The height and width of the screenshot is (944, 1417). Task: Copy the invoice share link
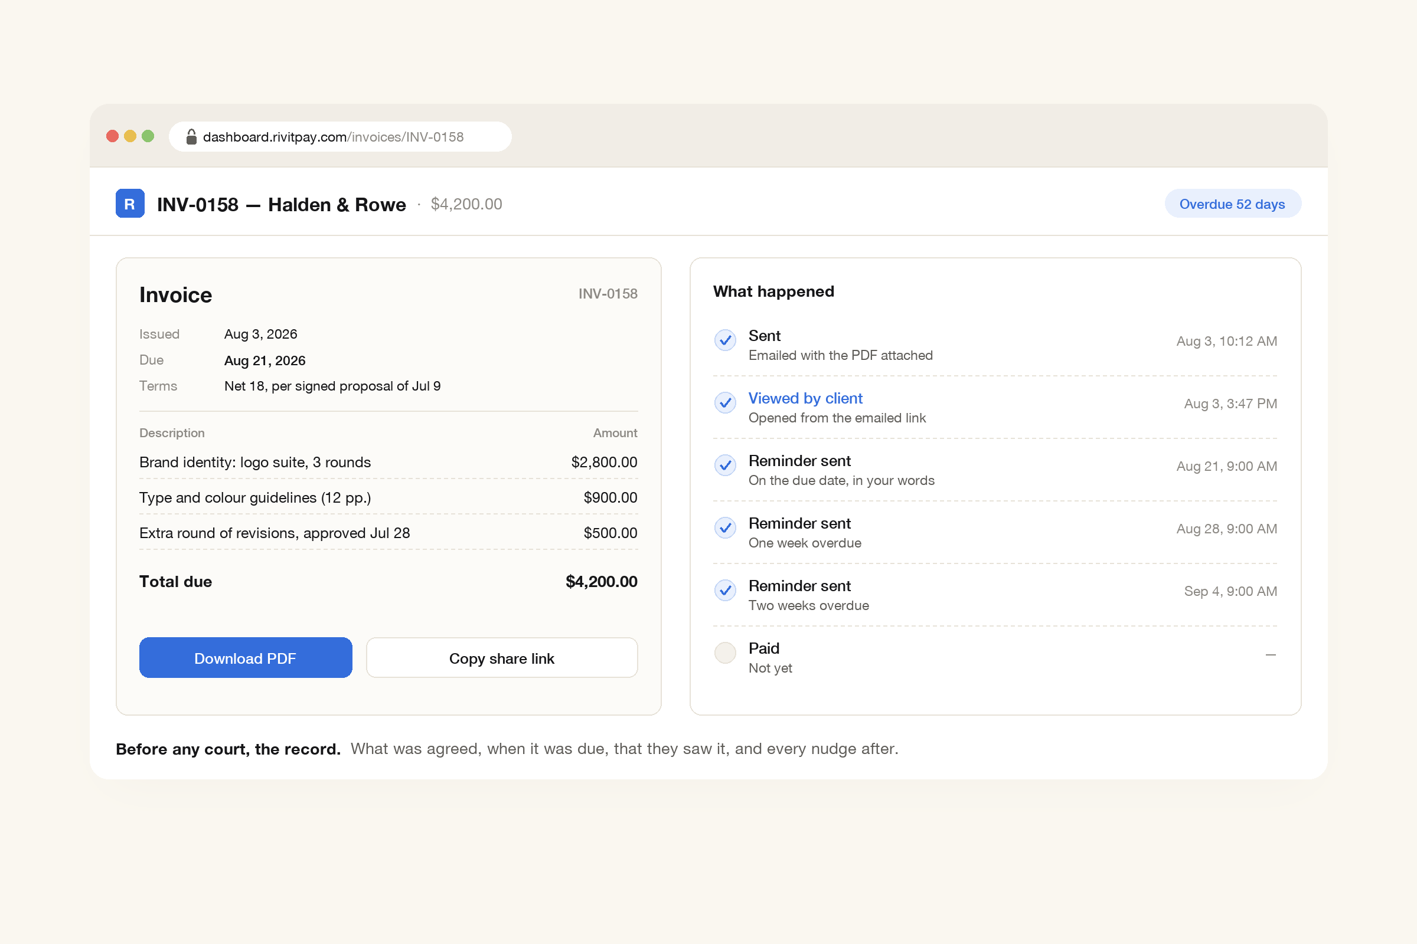pyautogui.click(x=502, y=658)
